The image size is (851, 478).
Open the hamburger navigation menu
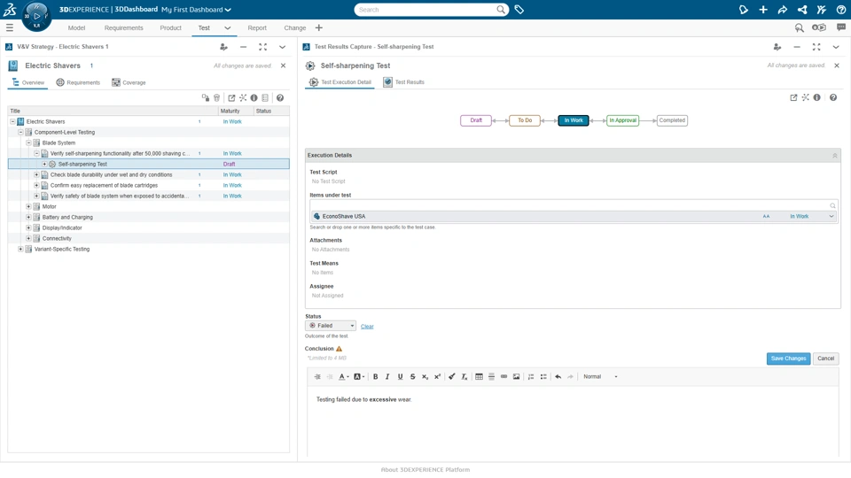pyautogui.click(x=9, y=27)
